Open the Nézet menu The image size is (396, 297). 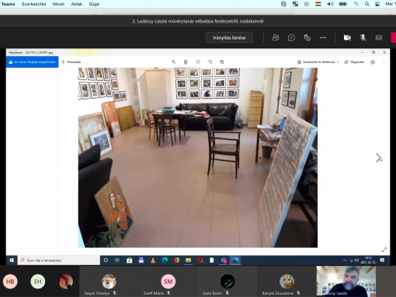pos(58,4)
